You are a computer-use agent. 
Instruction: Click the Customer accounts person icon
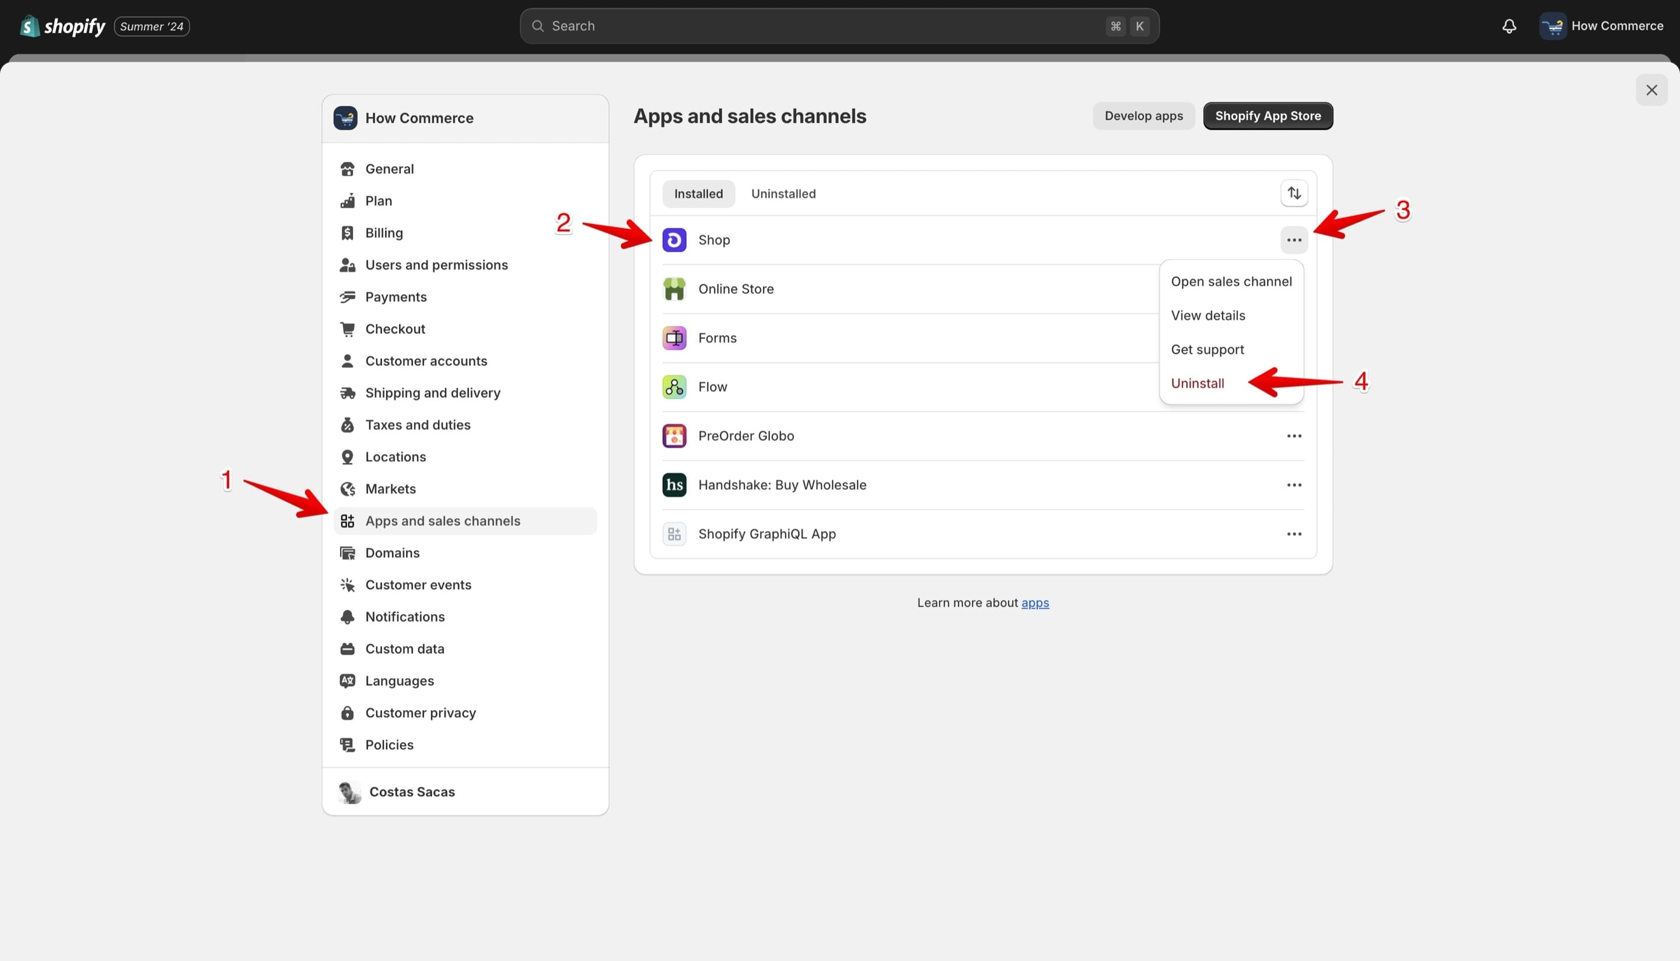click(347, 361)
